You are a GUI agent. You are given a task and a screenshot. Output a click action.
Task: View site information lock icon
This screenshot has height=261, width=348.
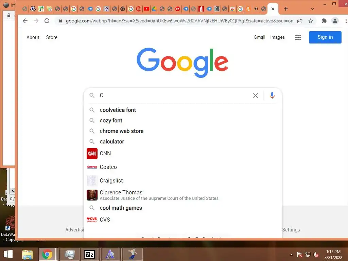click(x=60, y=21)
